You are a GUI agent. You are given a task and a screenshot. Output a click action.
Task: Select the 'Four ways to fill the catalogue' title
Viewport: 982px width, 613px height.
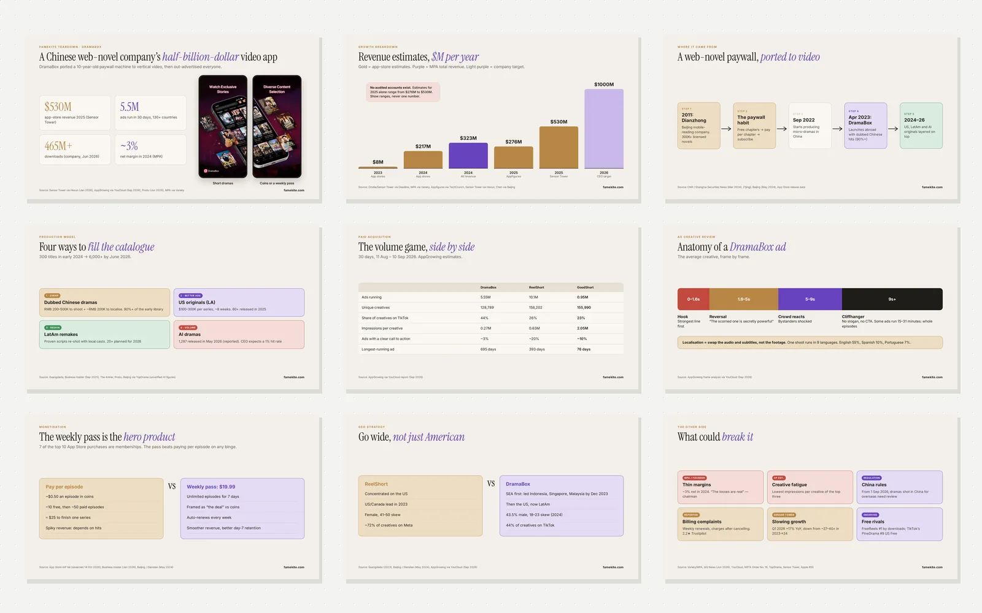97,247
